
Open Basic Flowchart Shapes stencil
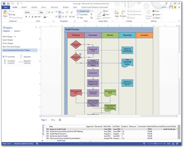pyautogui.click(x=11, y=46)
